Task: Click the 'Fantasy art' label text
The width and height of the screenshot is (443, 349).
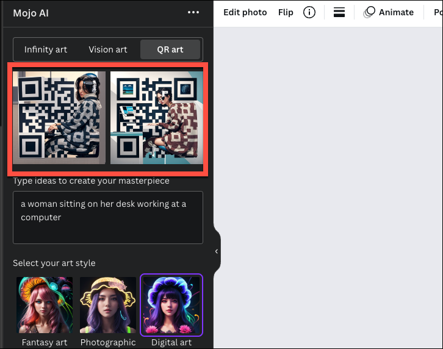Action: (45, 342)
